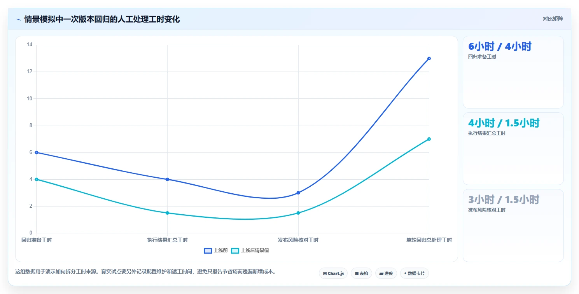This screenshot has height=294, width=579.
Task: Click the x-axis label 发布风险核对工时
Action: tap(298, 240)
